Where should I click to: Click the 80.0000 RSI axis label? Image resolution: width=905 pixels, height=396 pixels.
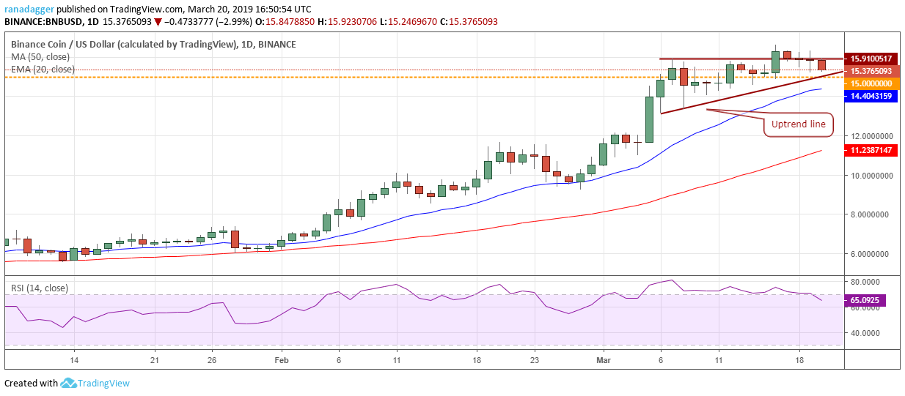coord(867,281)
